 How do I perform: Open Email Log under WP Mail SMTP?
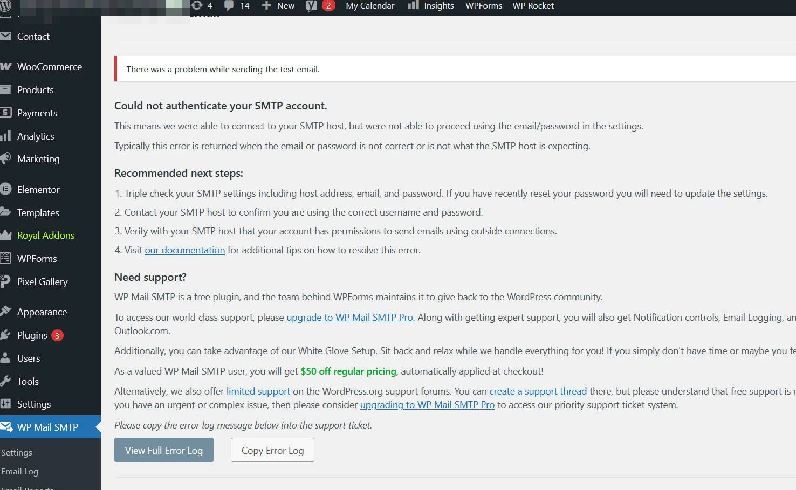click(x=20, y=471)
